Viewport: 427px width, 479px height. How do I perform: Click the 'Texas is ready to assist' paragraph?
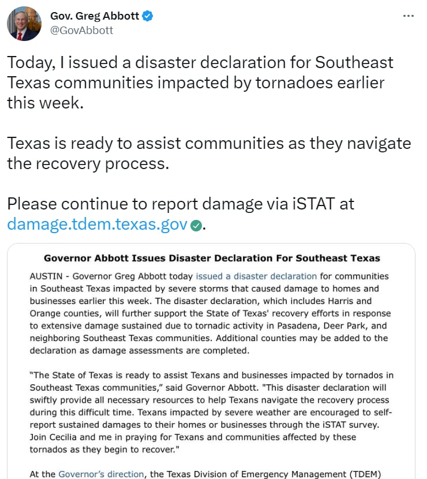tap(209, 153)
